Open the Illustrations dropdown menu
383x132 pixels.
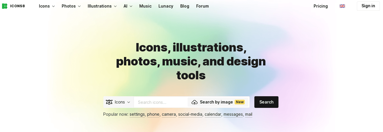pyautogui.click(x=102, y=6)
